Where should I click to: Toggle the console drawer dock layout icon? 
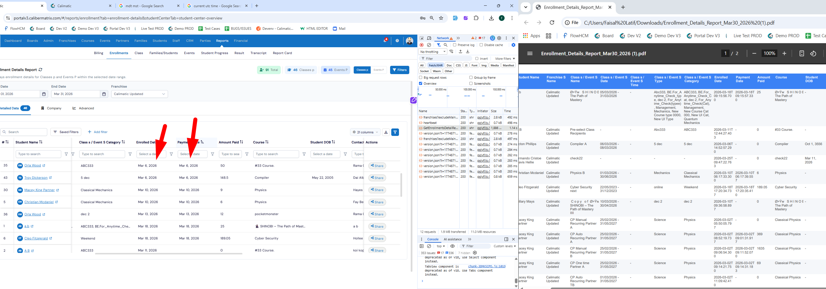(506, 239)
